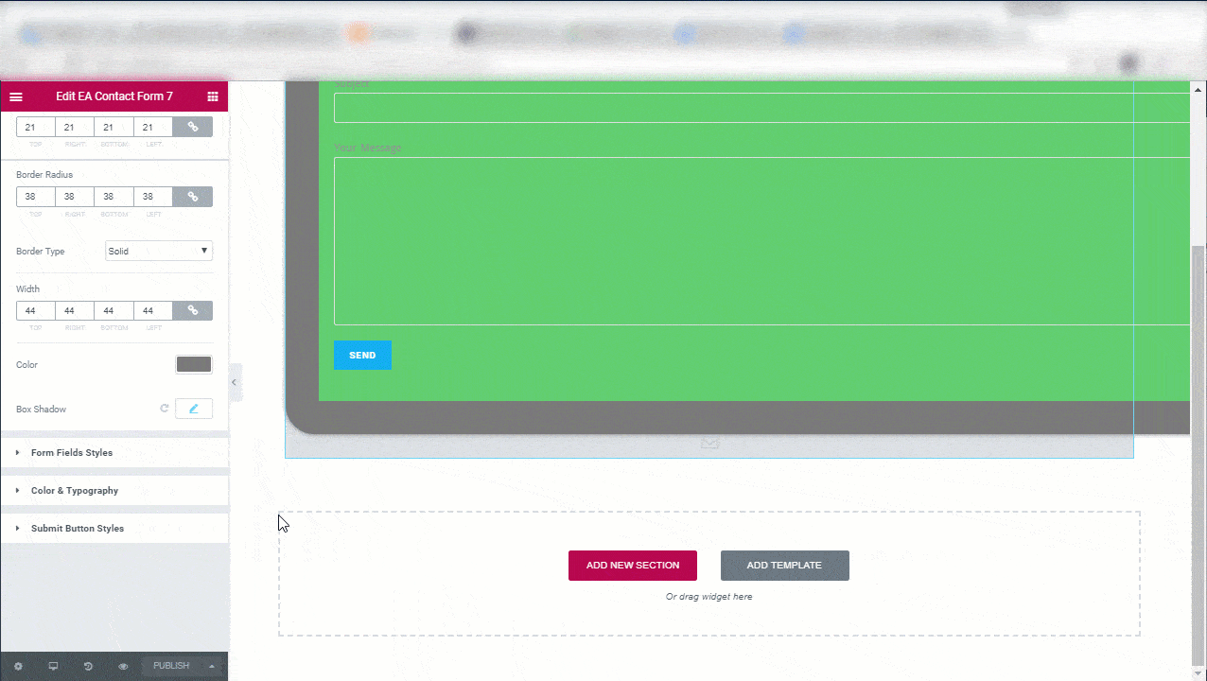Expand the Color & Typography section

coord(114,490)
